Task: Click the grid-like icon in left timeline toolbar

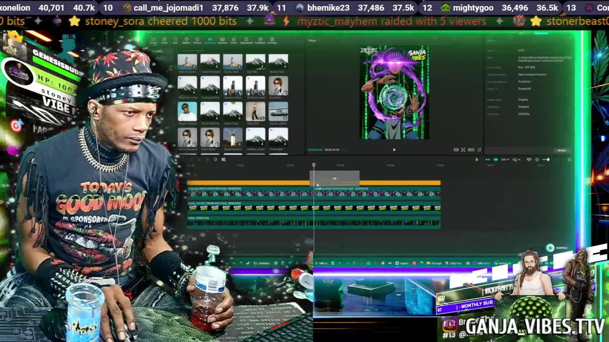Action: tap(224, 160)
